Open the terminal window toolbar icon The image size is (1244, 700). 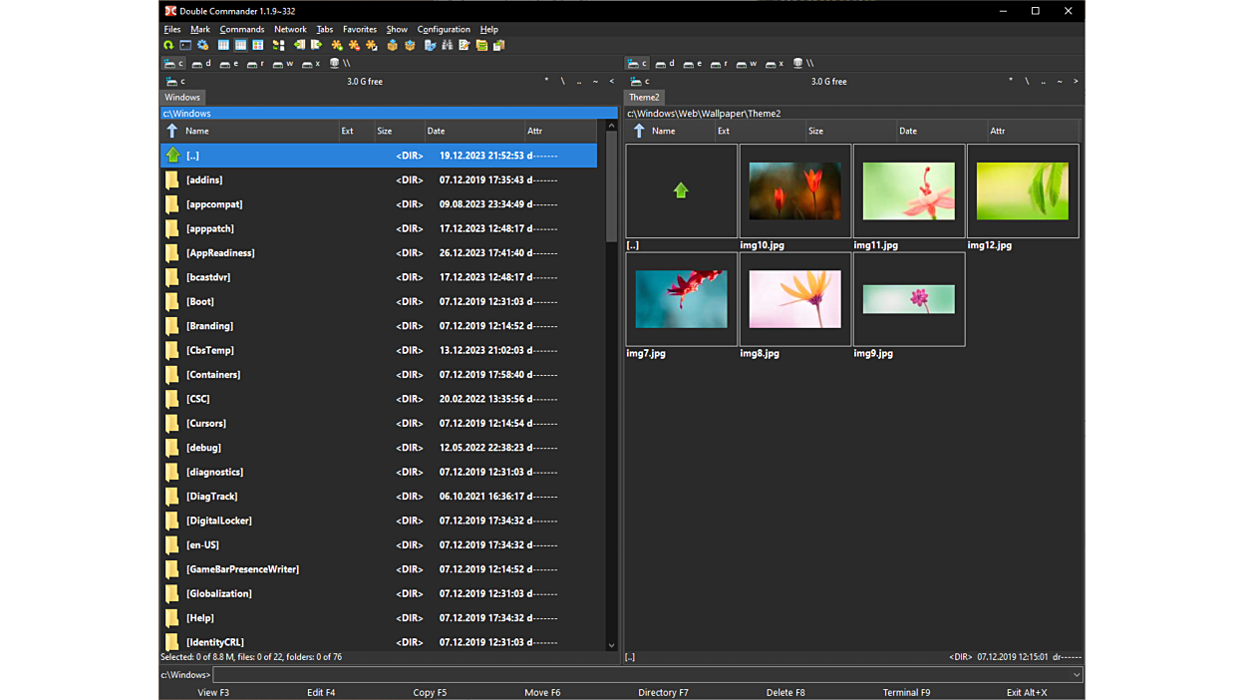185,46
